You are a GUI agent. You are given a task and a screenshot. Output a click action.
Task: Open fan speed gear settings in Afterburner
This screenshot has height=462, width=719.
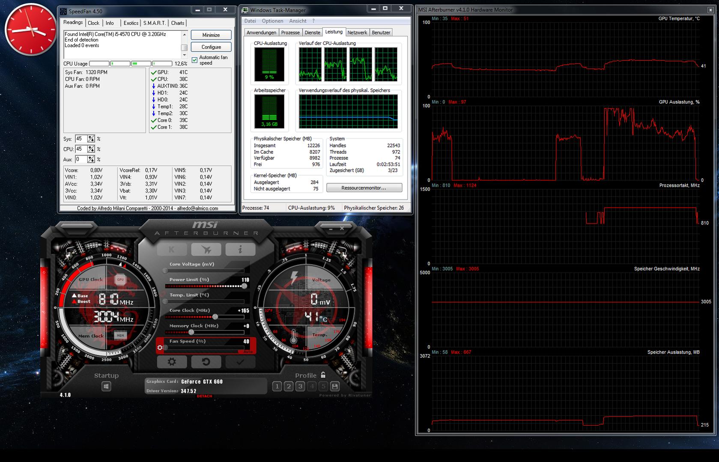click(160, 347)
